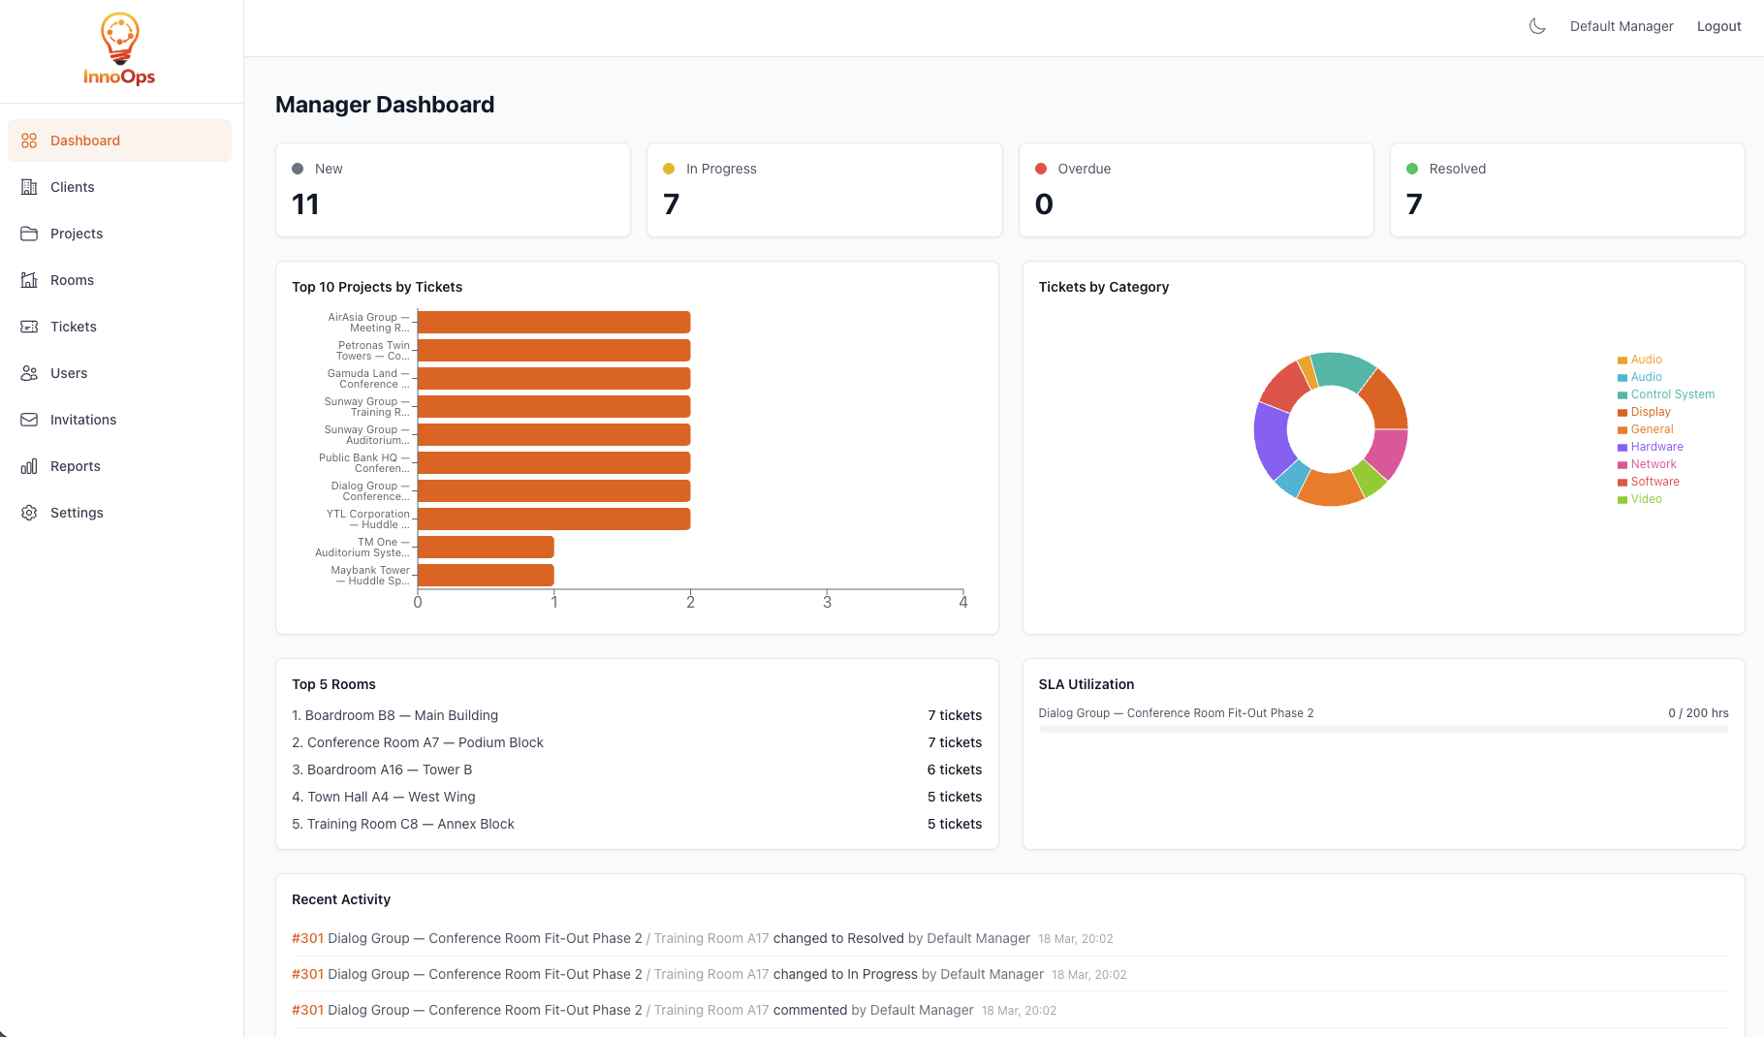1764x1037 pixels.
Task: Toggle dark mode with the moon icon
Action: [1537, 26]
